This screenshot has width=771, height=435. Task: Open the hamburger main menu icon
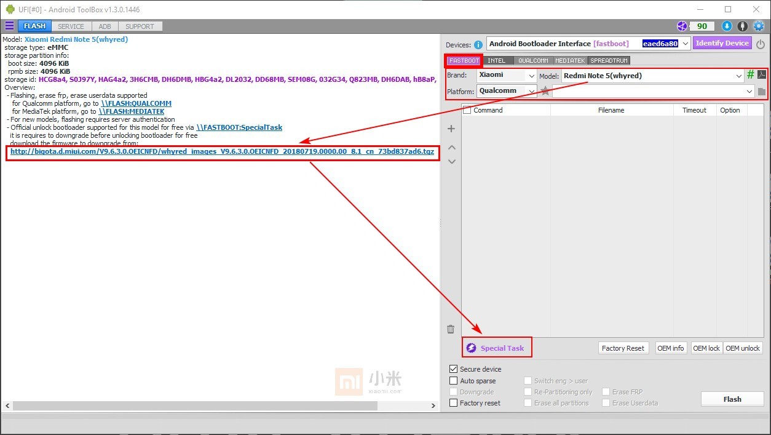[9, 26]
